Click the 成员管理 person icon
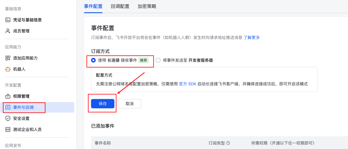Image resolution: width=348 pixels, height=149 pixels. 8,31
